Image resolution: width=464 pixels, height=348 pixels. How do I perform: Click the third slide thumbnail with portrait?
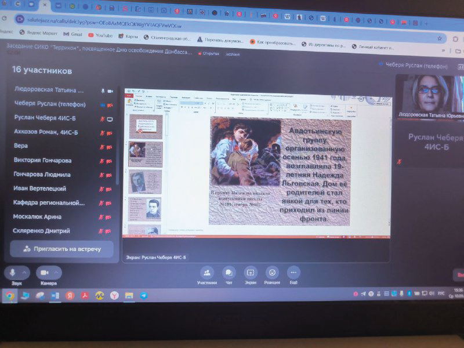coord(145,182)
